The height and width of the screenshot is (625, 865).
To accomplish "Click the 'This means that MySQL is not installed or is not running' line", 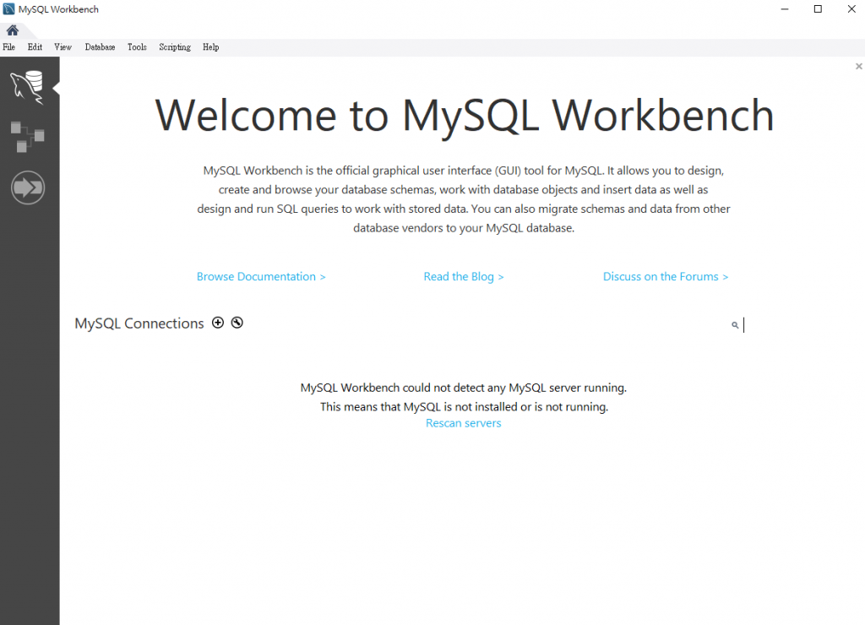I will pos(464,406).
